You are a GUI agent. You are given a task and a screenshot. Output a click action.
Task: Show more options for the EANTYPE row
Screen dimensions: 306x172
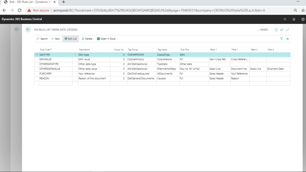(x=75, y=55)
